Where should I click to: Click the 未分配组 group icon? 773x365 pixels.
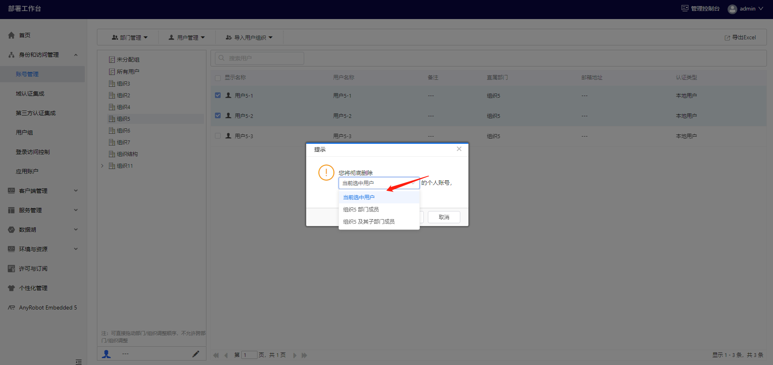click(112, 60)
